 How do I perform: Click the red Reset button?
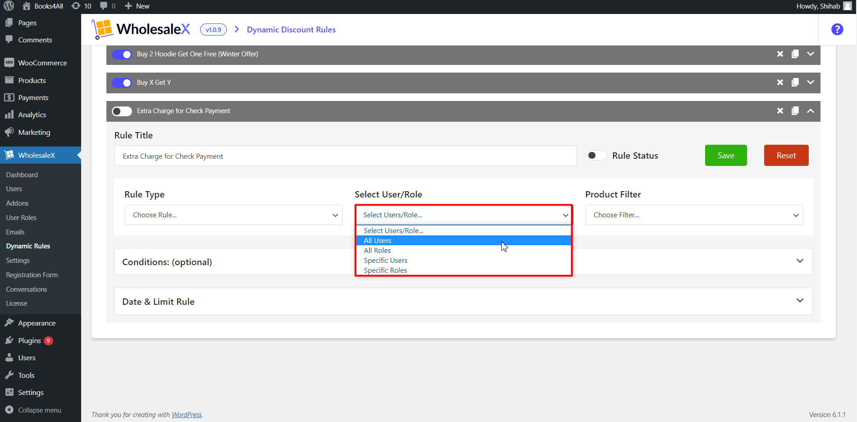[x=786, y=155]
